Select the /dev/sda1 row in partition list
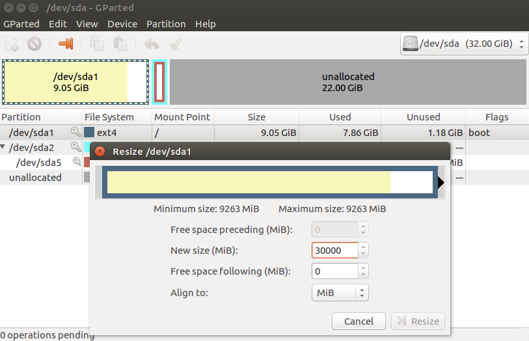The width and height of the screenshot is (529, 341). pyautogui.click(x=264, y=132)
